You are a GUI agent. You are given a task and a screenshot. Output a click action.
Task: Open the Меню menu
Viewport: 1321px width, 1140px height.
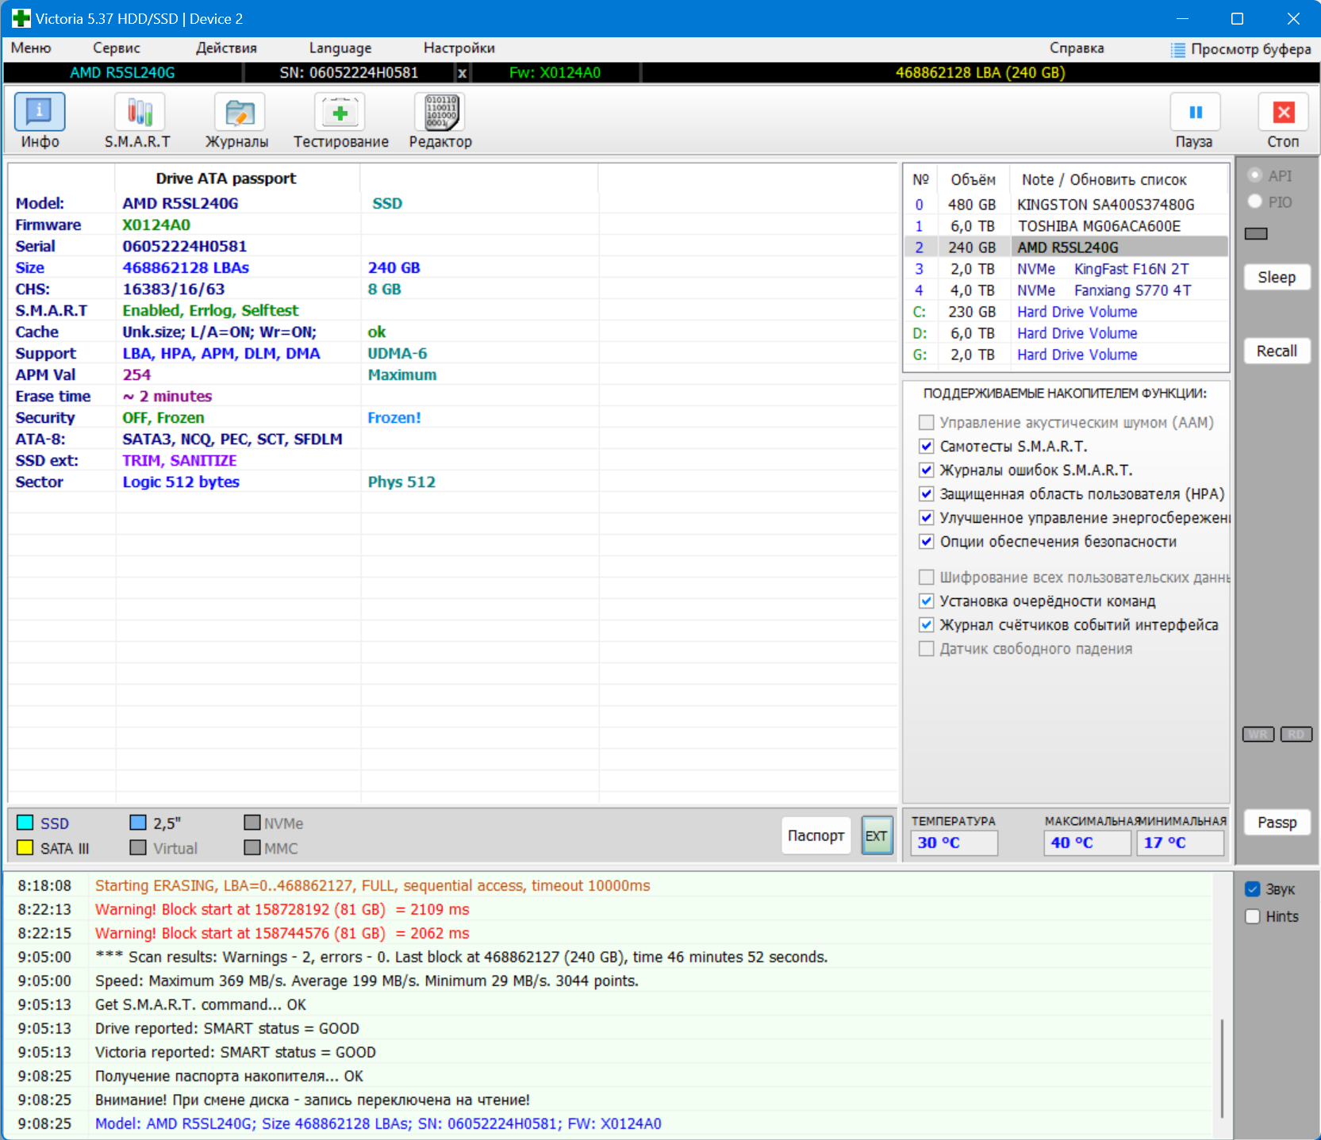point(31,48)
